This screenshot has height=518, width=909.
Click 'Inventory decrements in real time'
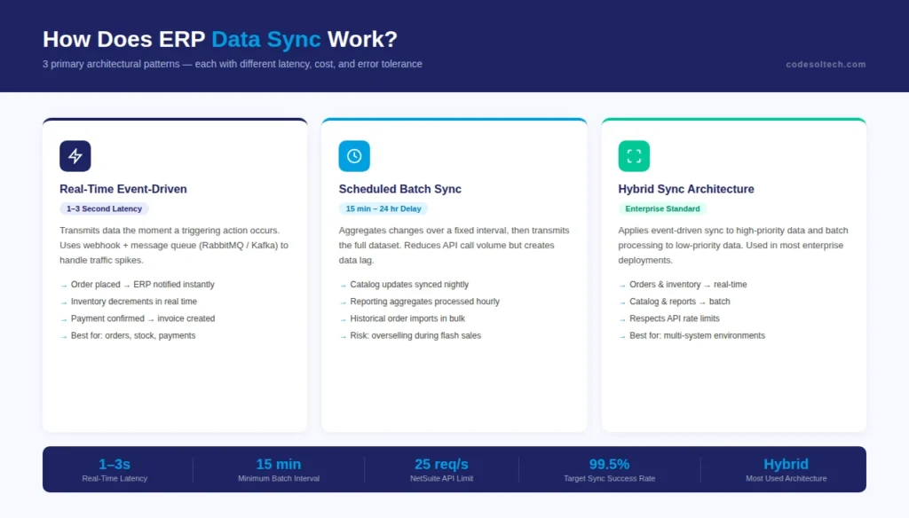tap(134, 302)
